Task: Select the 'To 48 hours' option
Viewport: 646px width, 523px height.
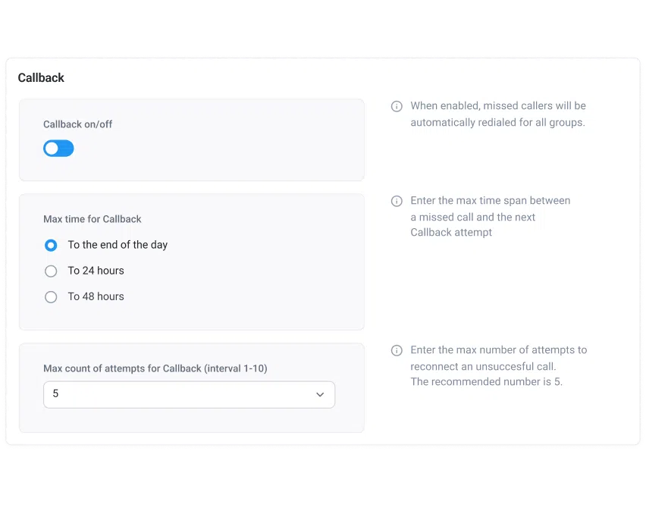Action: click(51, 296)
